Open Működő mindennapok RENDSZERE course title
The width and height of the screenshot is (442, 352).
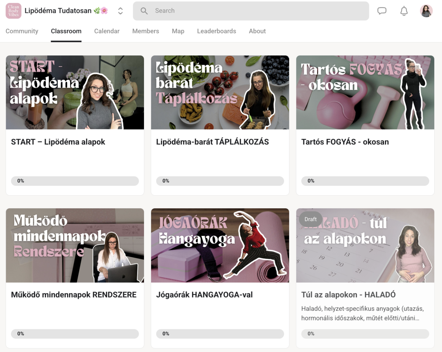(x=74, y=295)
